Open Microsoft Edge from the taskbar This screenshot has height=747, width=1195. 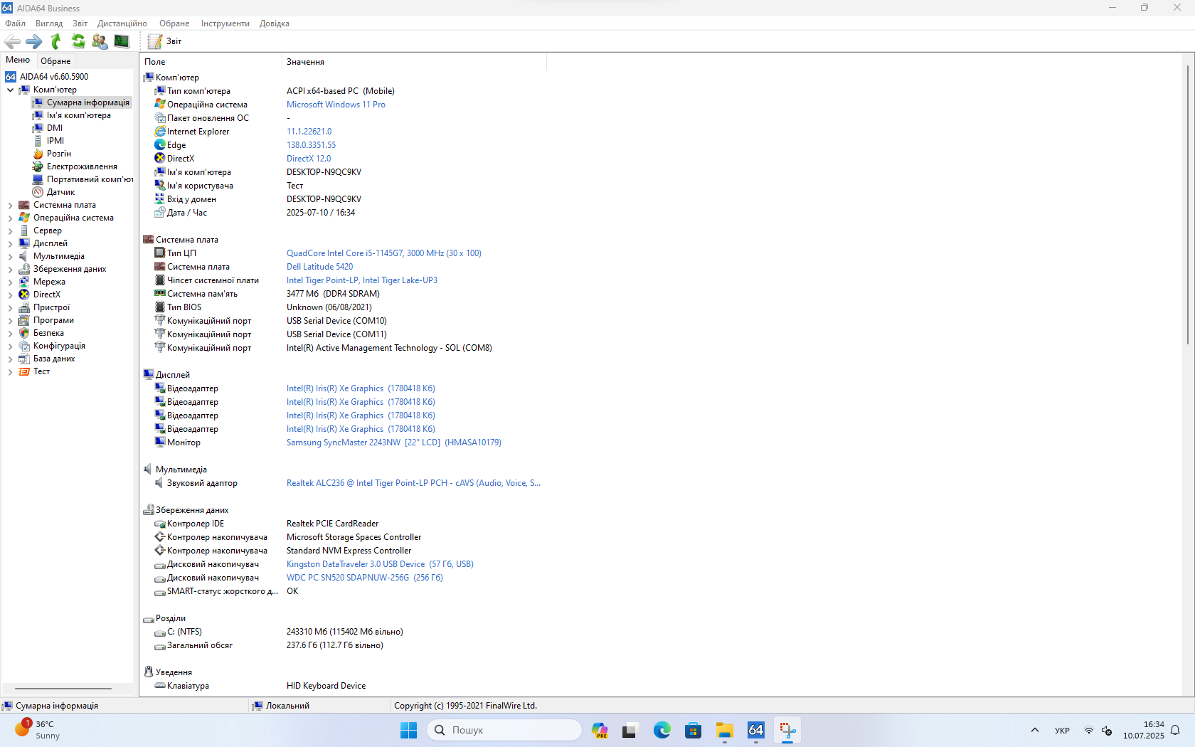click(x=662, y=731)
